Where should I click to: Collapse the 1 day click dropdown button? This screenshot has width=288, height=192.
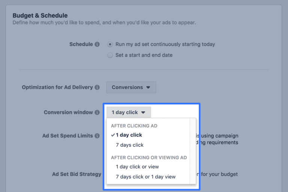pyautogui.click(x=129, y=112)
